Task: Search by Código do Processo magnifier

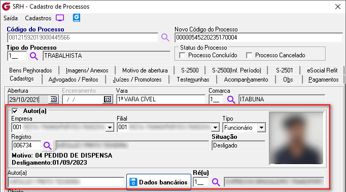Action: pyautogui.click(x=165, y=37)
